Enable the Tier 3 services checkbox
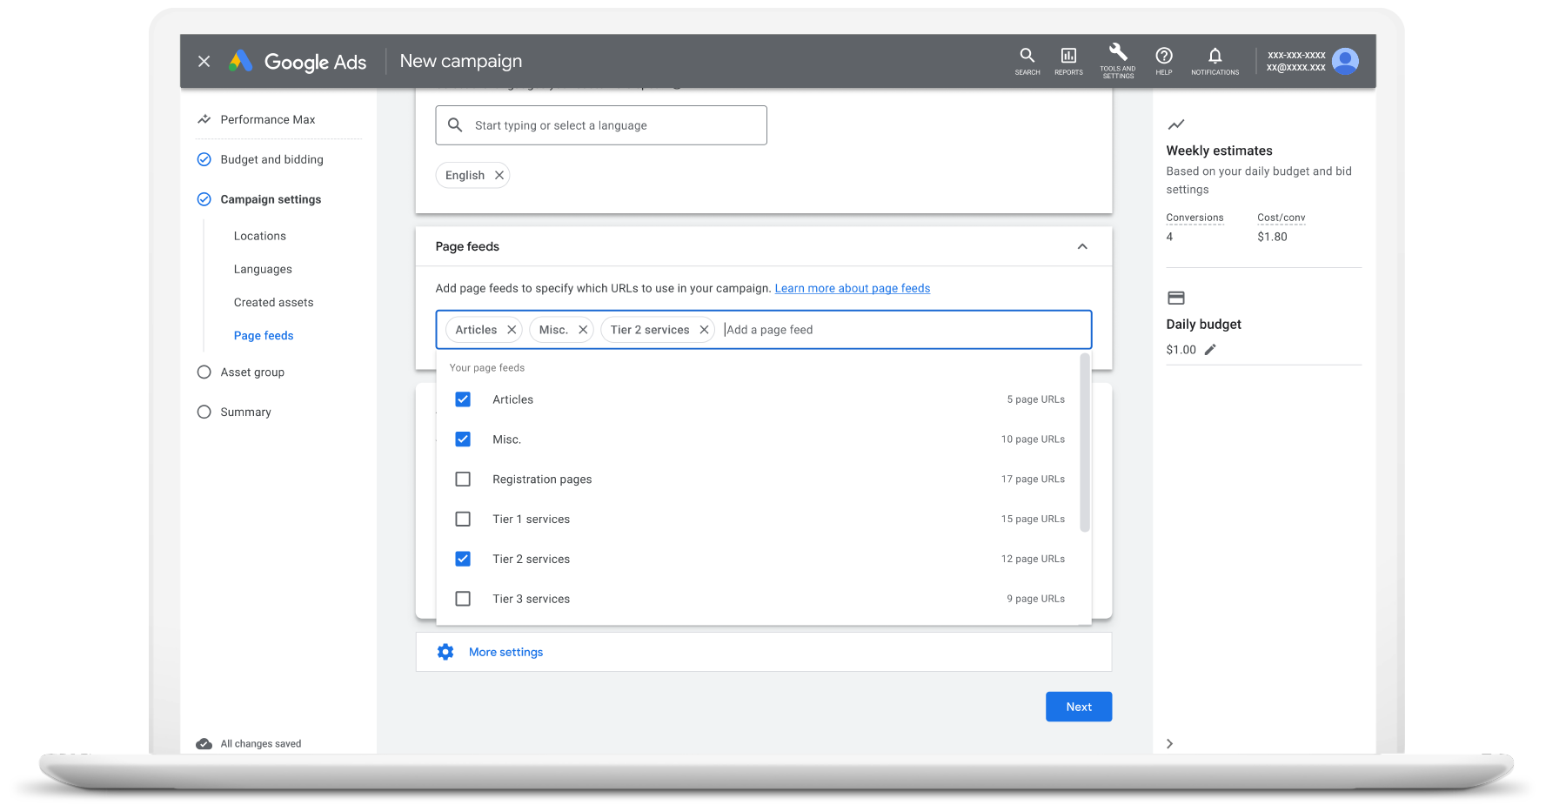The image size is (1546, 805). click(x=463, y=599)
